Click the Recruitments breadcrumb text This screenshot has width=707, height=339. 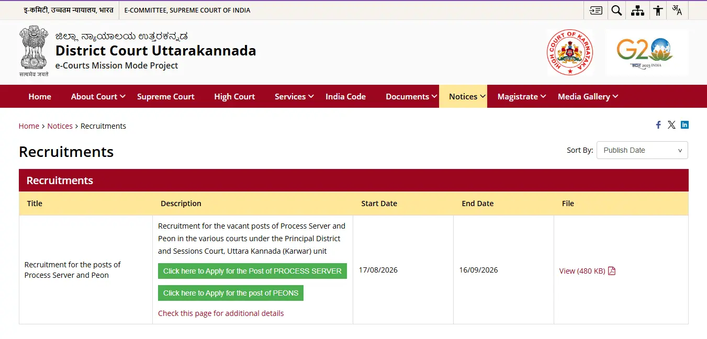pyautogui.click(x=103, y=126)
